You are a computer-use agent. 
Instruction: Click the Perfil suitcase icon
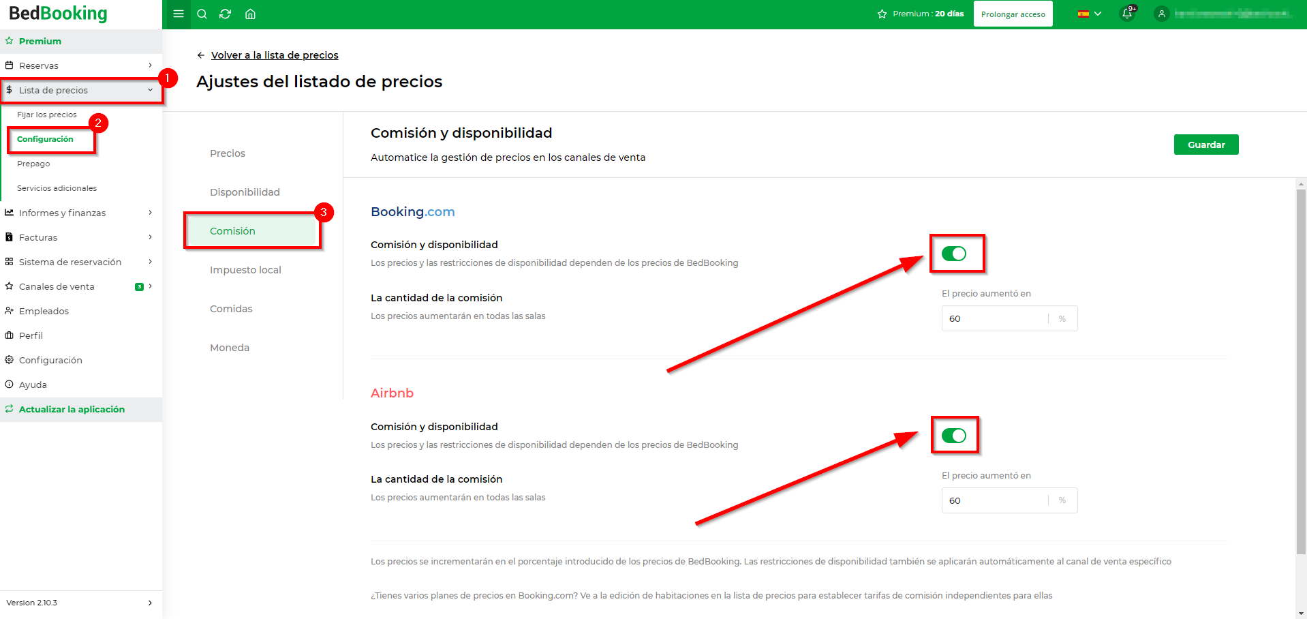click(x=9, y=335)
